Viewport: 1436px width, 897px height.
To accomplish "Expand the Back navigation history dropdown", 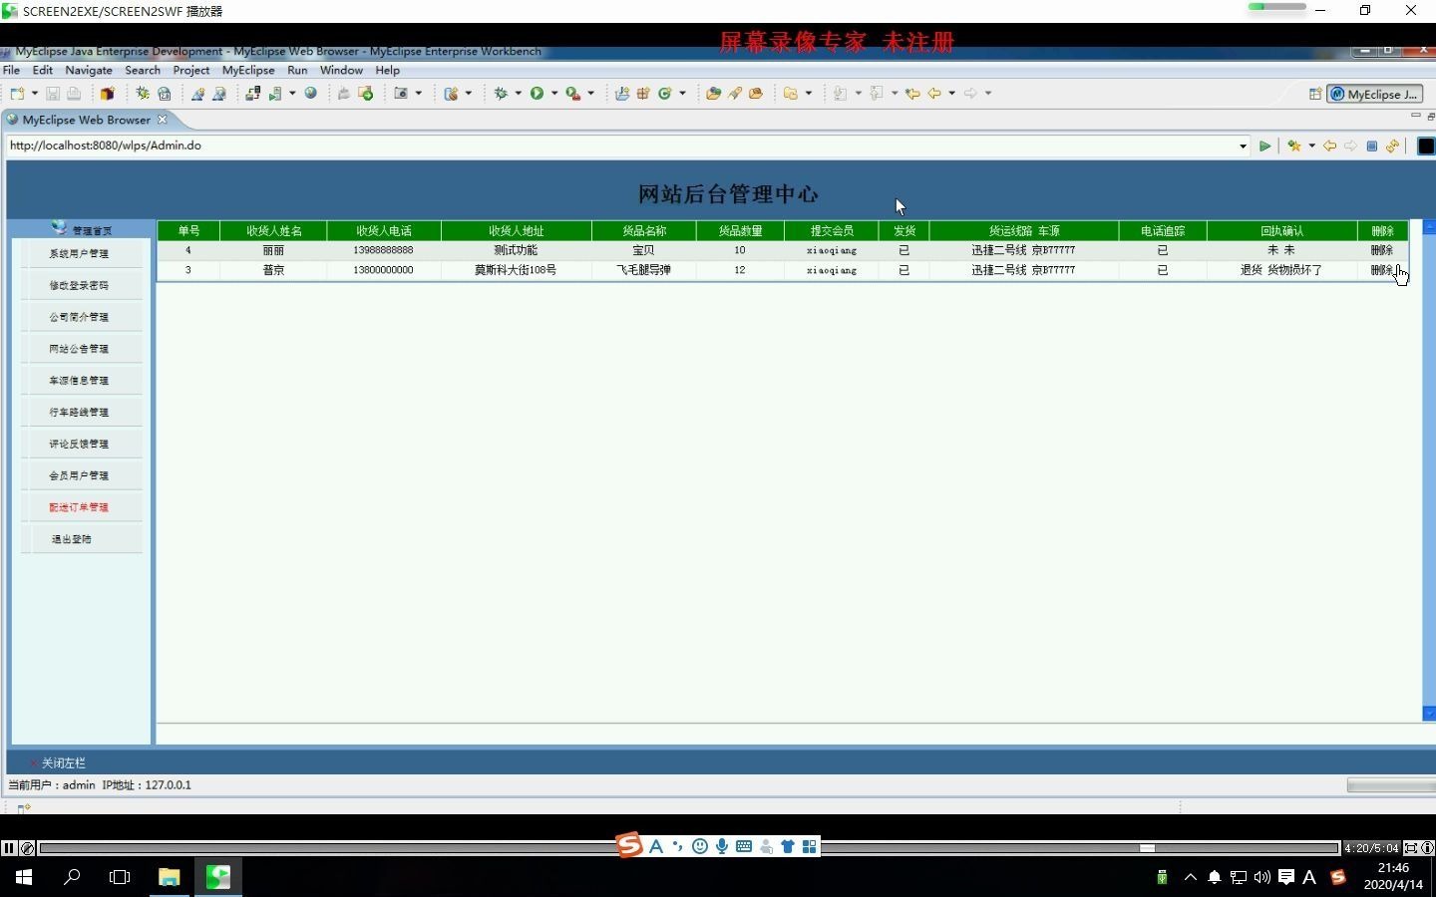I will pos(952,94).
